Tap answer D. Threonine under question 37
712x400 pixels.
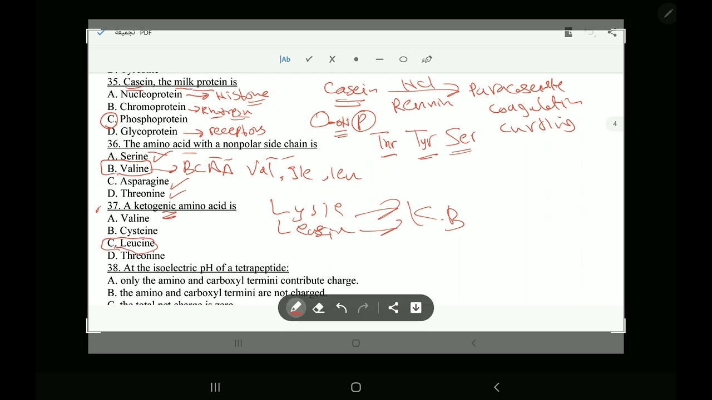coord(136,256)
